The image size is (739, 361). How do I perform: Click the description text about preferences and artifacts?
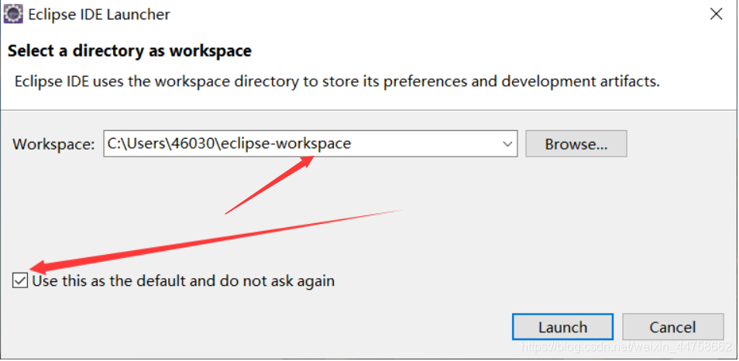point(338,81)
